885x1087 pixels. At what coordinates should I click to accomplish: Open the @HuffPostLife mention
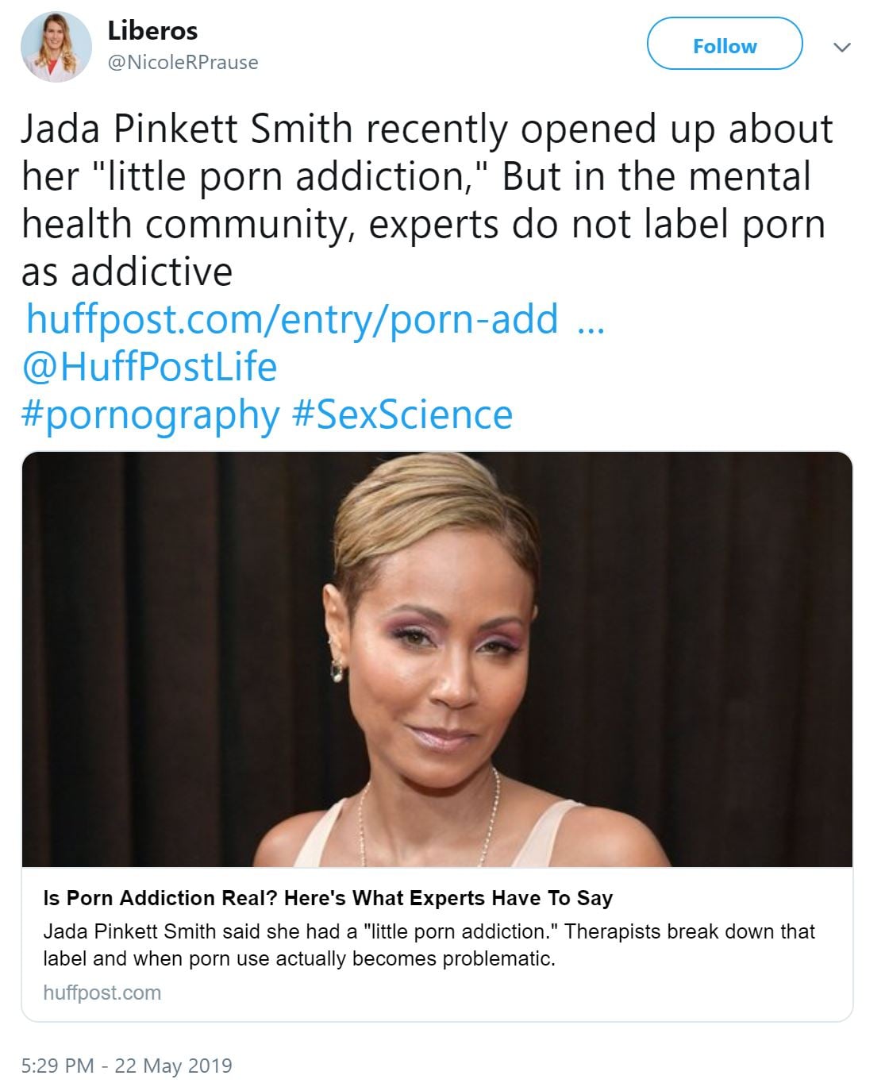click(x=149, y=367)
